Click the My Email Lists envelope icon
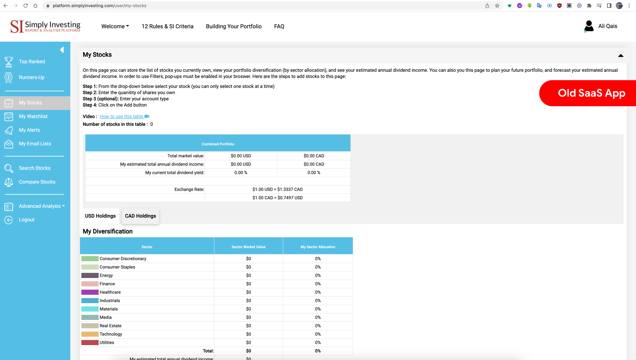 coord(9,144)
